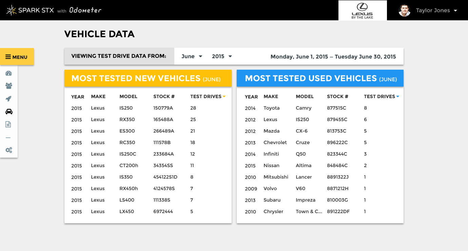
Task: Click the Spark STX starburst logo
Action: click(x=11, y=10)
